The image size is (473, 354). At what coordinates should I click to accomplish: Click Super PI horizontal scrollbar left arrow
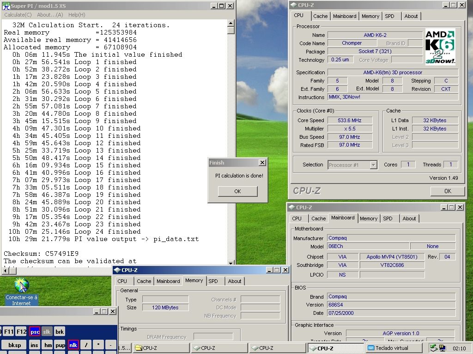coord(5,271)
